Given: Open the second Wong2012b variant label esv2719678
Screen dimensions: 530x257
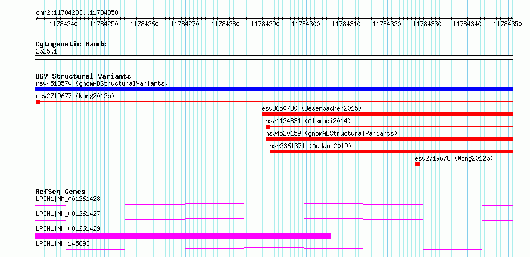Looking at the screenshot, I should [454, 158].
